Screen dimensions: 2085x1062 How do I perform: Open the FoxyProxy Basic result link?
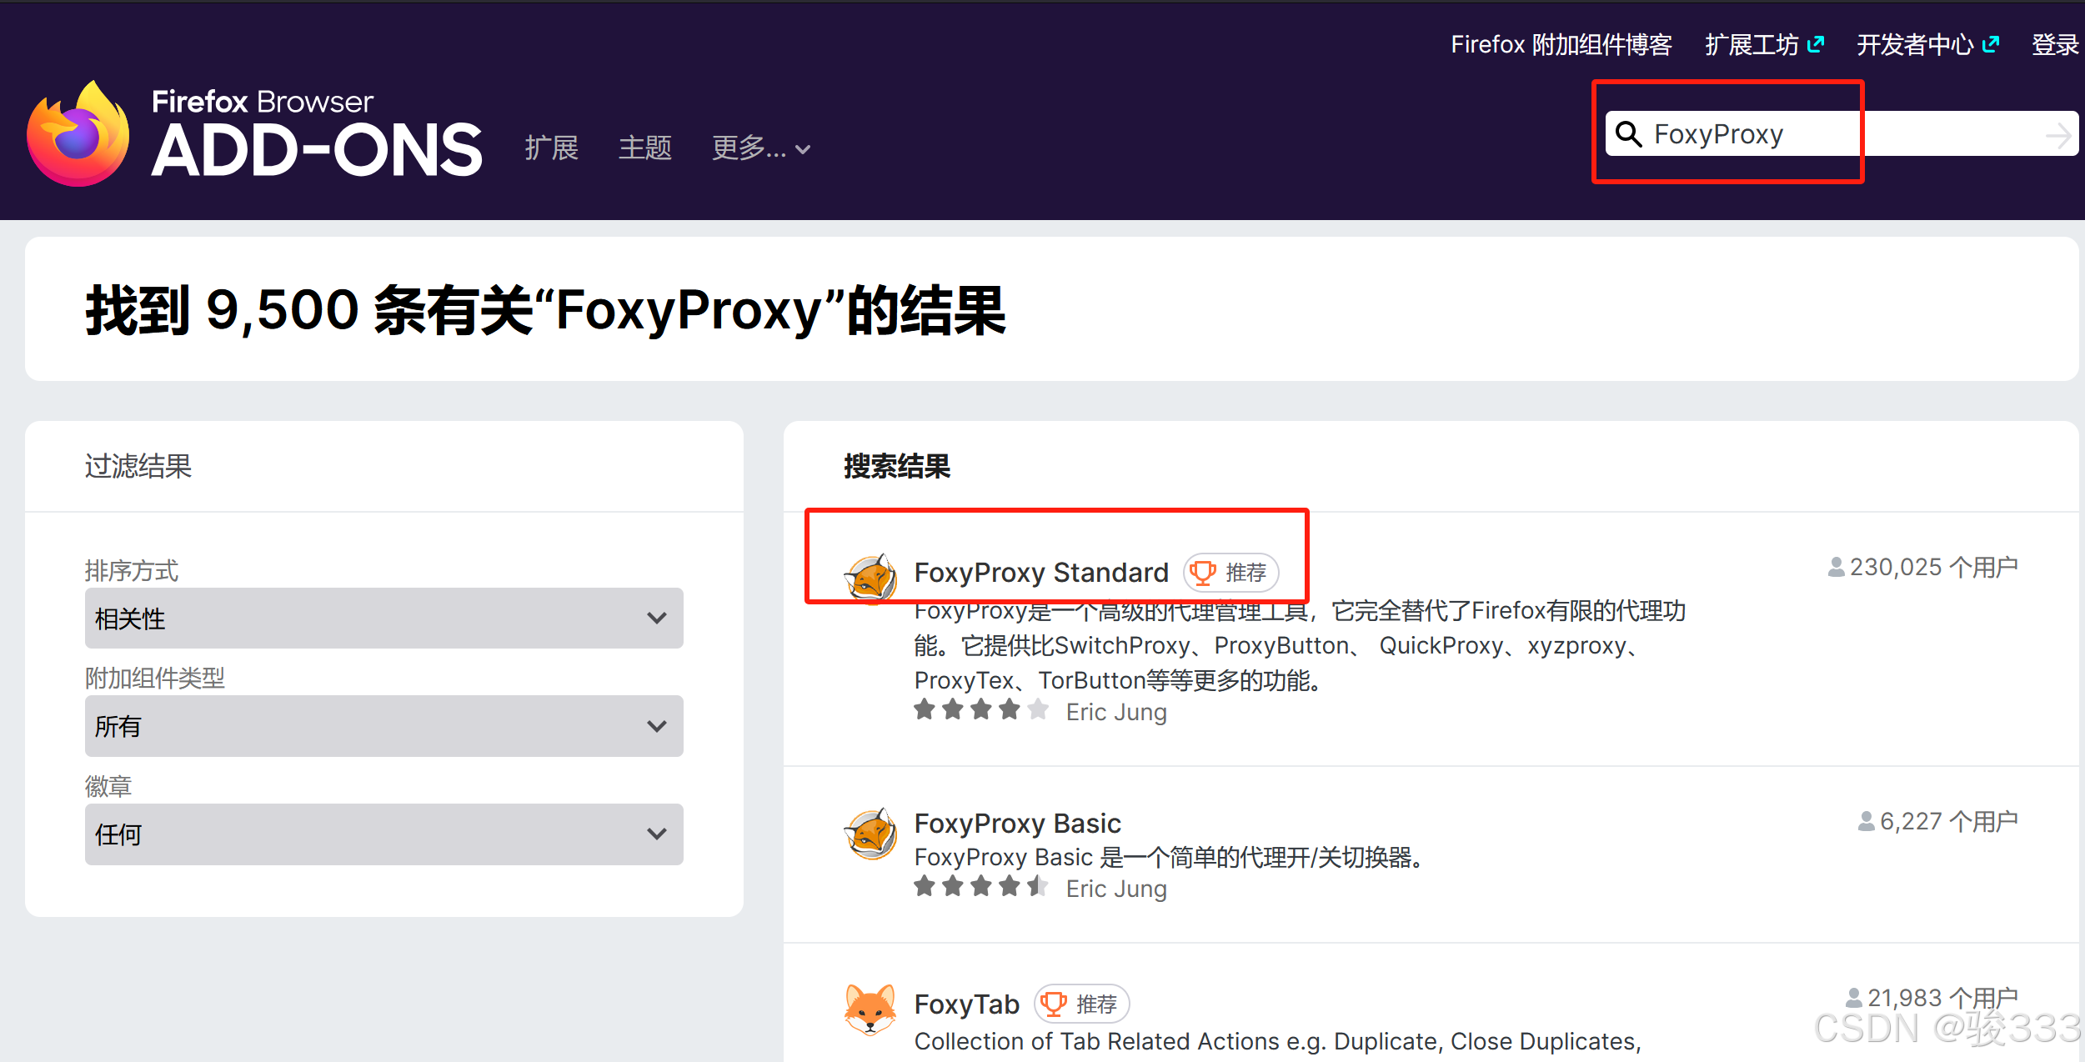click(x=1017, y=824)
